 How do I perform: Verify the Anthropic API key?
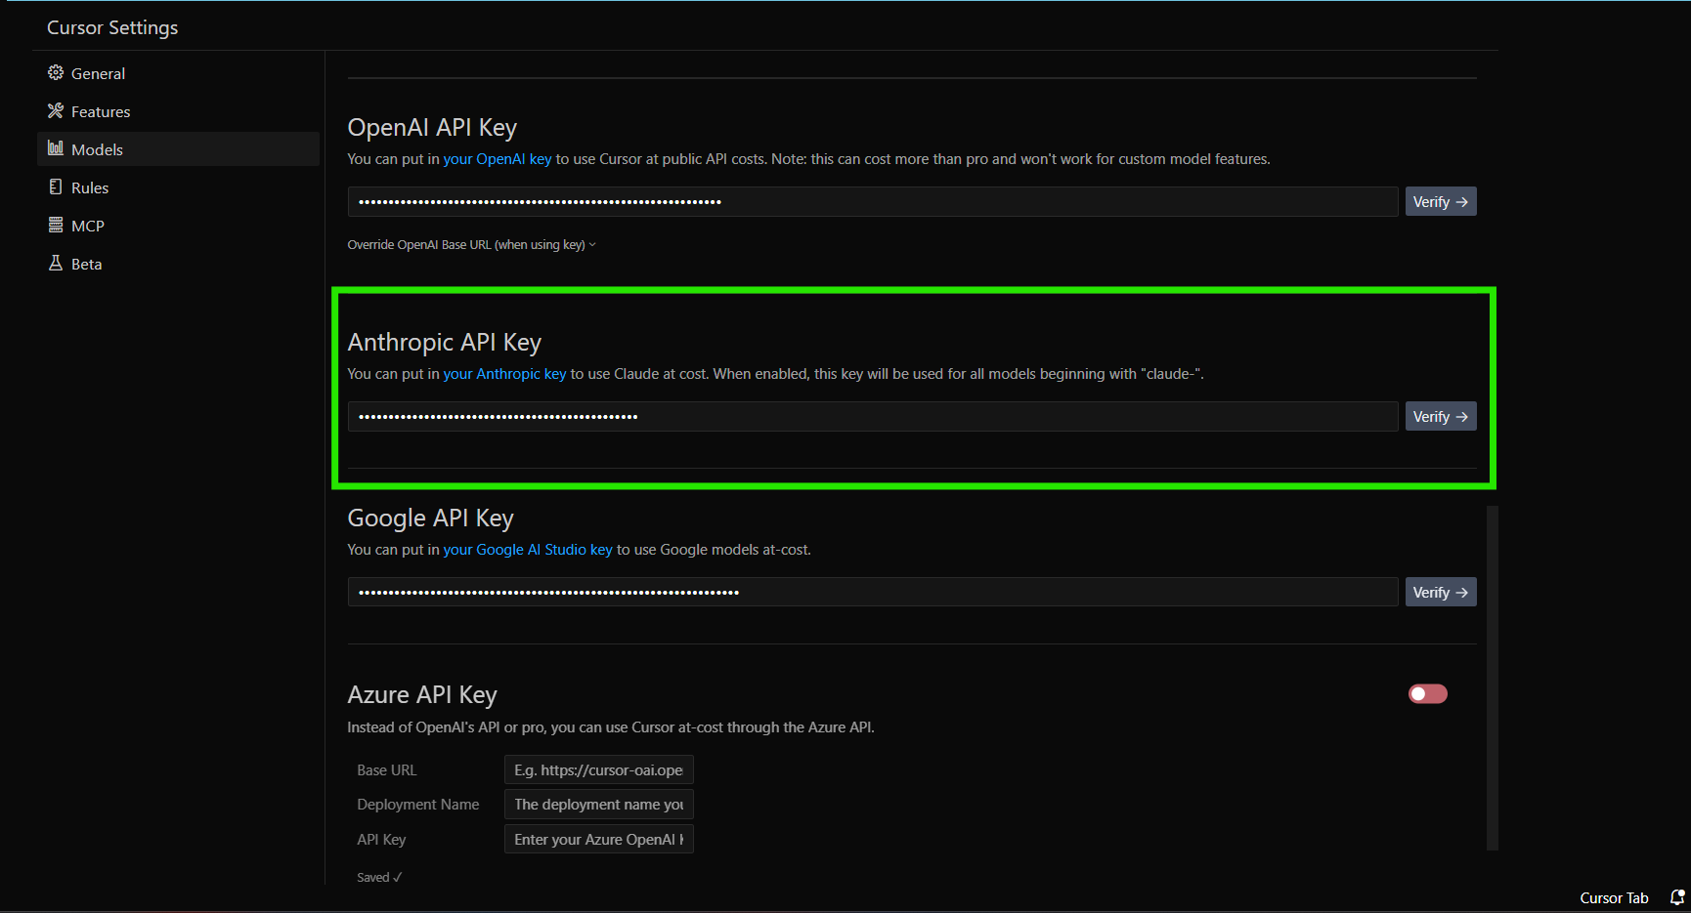pos(1441,416)
